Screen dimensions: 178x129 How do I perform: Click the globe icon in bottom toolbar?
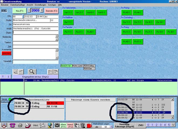tap(50, 125)
